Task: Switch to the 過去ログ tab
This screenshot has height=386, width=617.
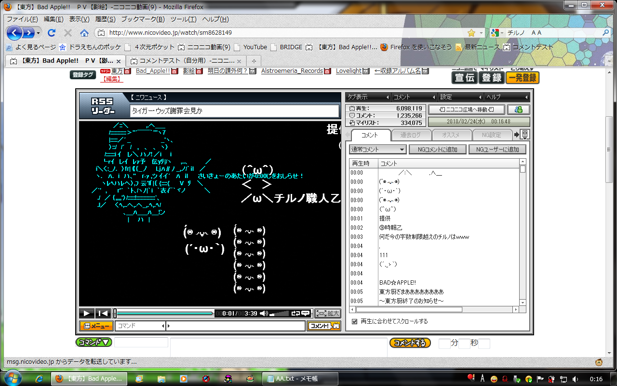Action: (x=411, y=135)
